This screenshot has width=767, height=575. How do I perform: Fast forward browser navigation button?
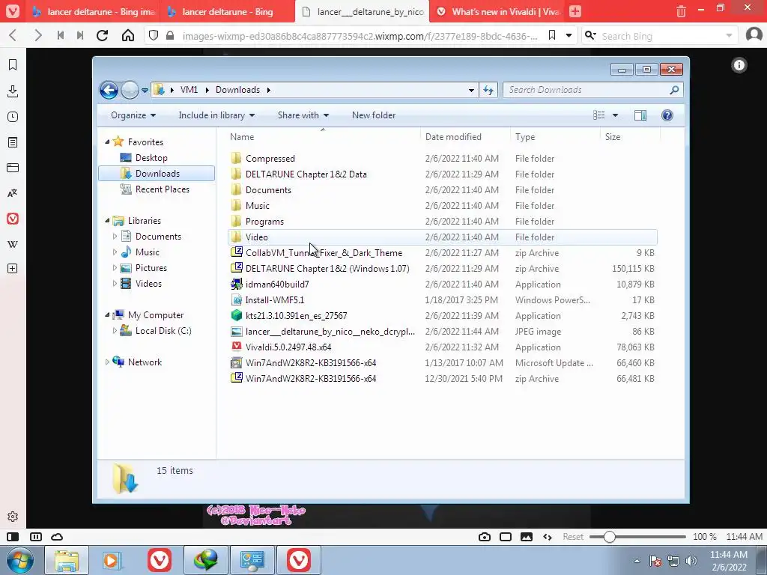(x=80, y=36)
